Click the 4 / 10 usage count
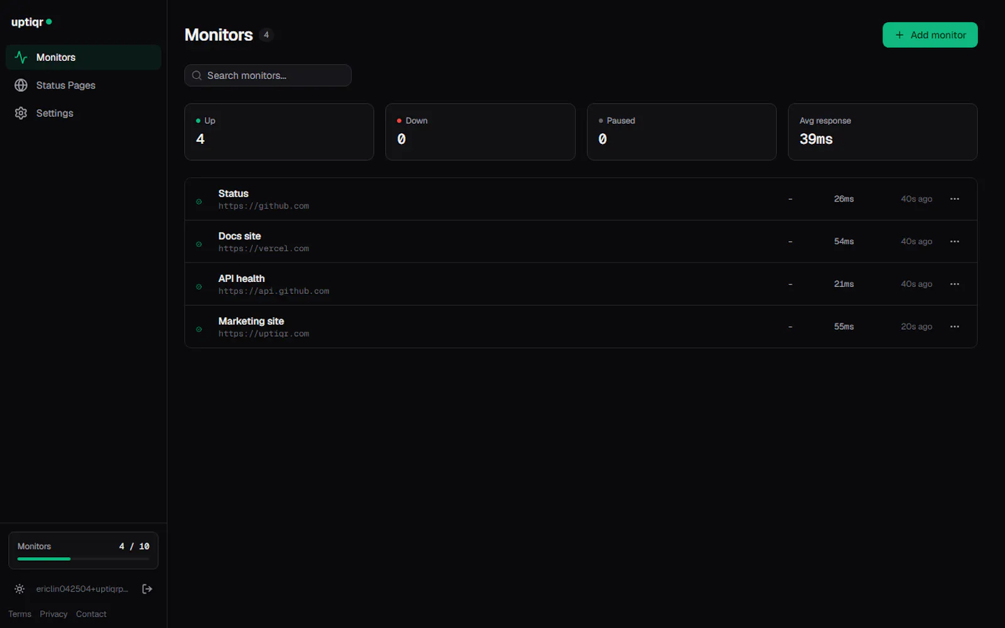 134,546
